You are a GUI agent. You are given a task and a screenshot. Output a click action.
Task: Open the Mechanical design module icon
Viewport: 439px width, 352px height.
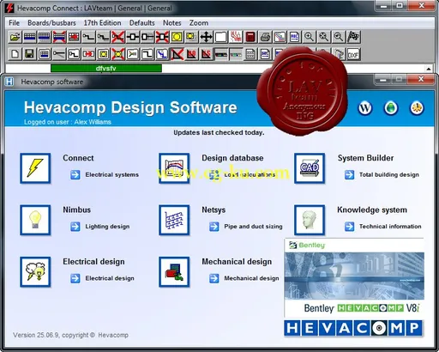click(174, 272)
